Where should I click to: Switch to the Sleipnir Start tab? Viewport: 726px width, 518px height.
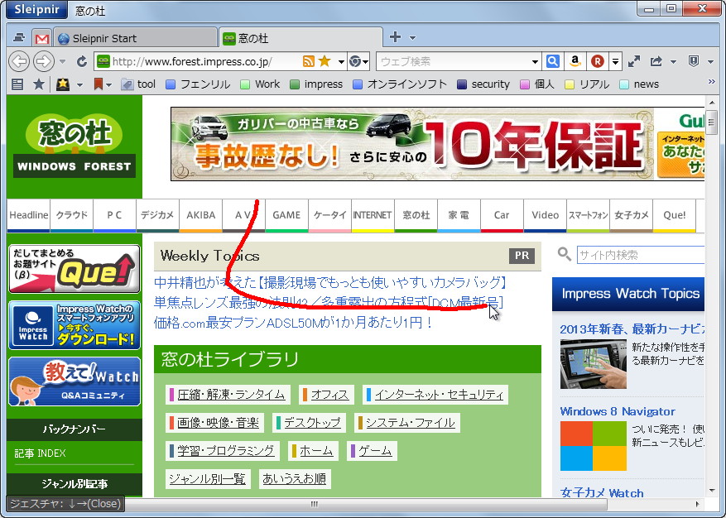[x=137, y=36]
